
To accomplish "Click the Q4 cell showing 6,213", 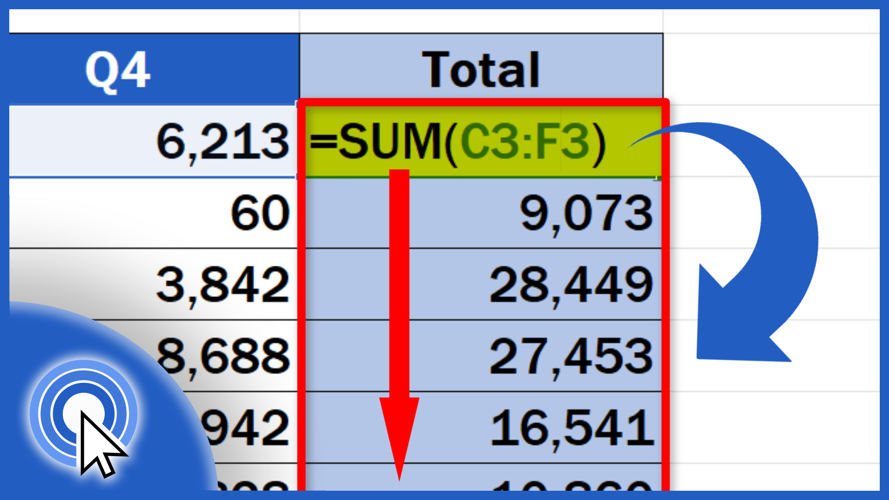I will click(154, 141).
